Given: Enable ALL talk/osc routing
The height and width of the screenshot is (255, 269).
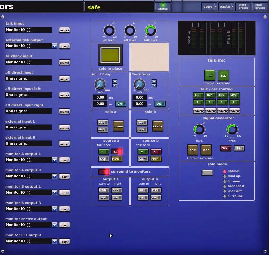Looking at the screenshot, I should [x=198, y=95].
